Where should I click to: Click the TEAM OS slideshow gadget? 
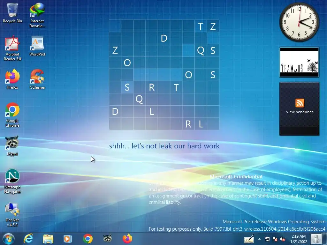(299, 62)
